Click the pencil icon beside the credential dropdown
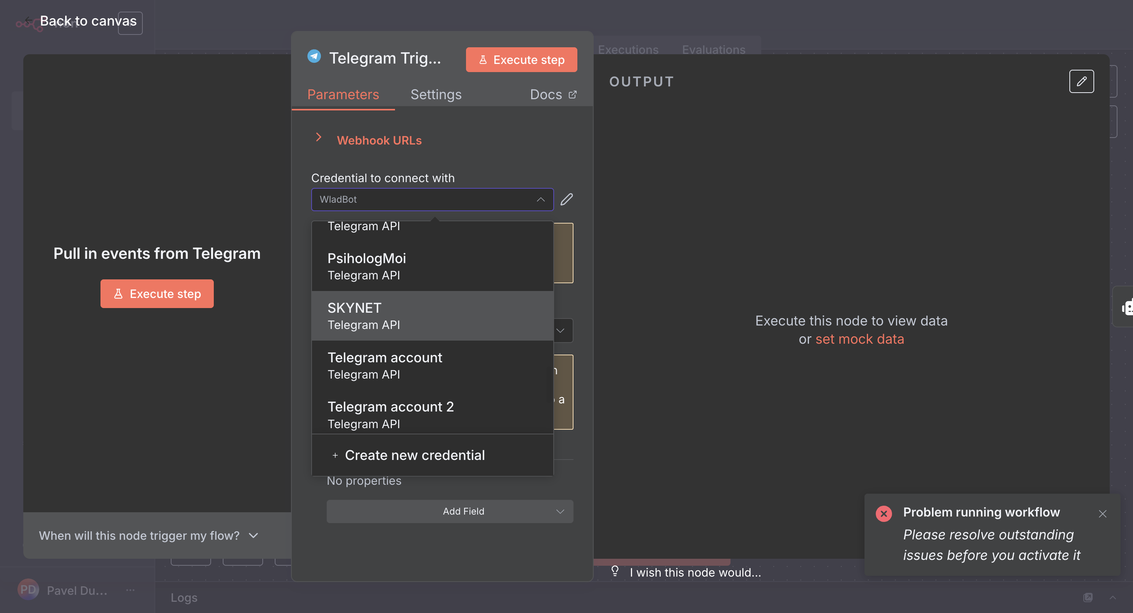Image resolution: width=1133 pixels, height=613 pixels. 566,199
